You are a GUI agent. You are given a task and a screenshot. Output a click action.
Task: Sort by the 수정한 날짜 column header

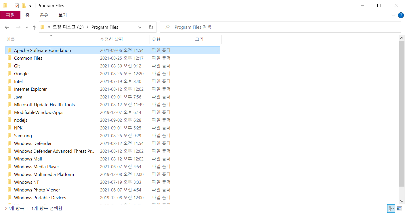tap(124, 39)
